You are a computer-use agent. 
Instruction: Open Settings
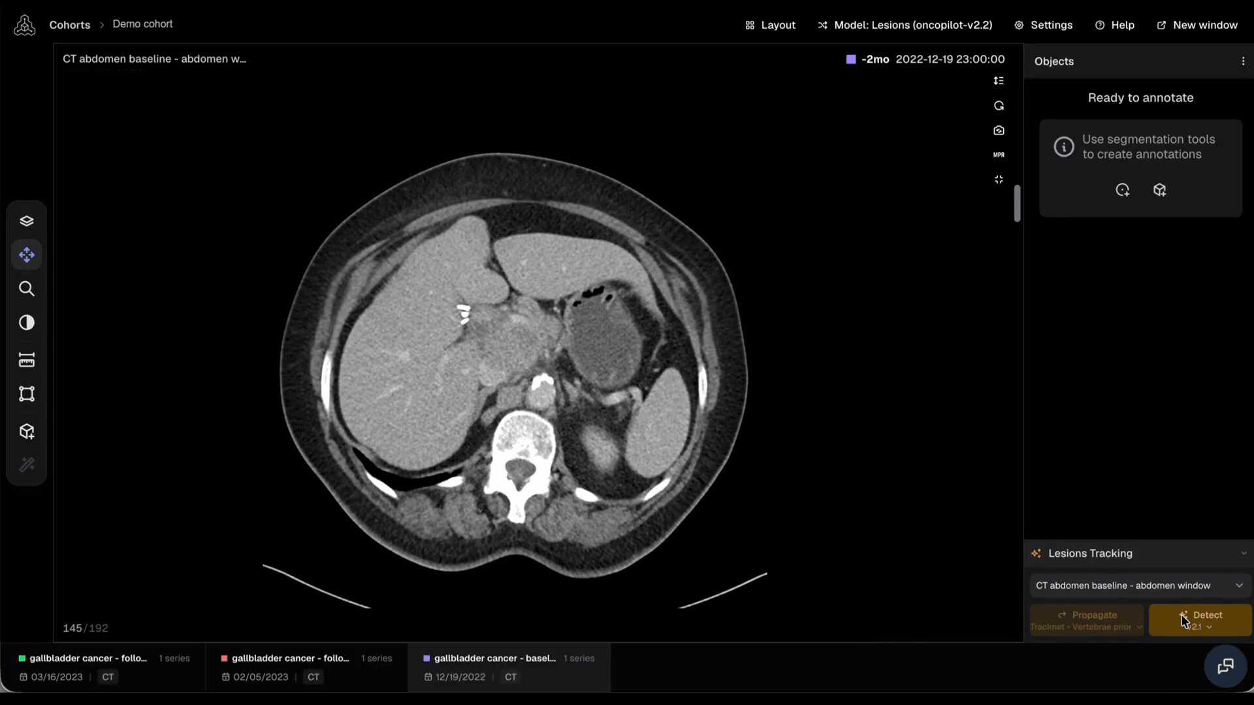pos(1044,25)
